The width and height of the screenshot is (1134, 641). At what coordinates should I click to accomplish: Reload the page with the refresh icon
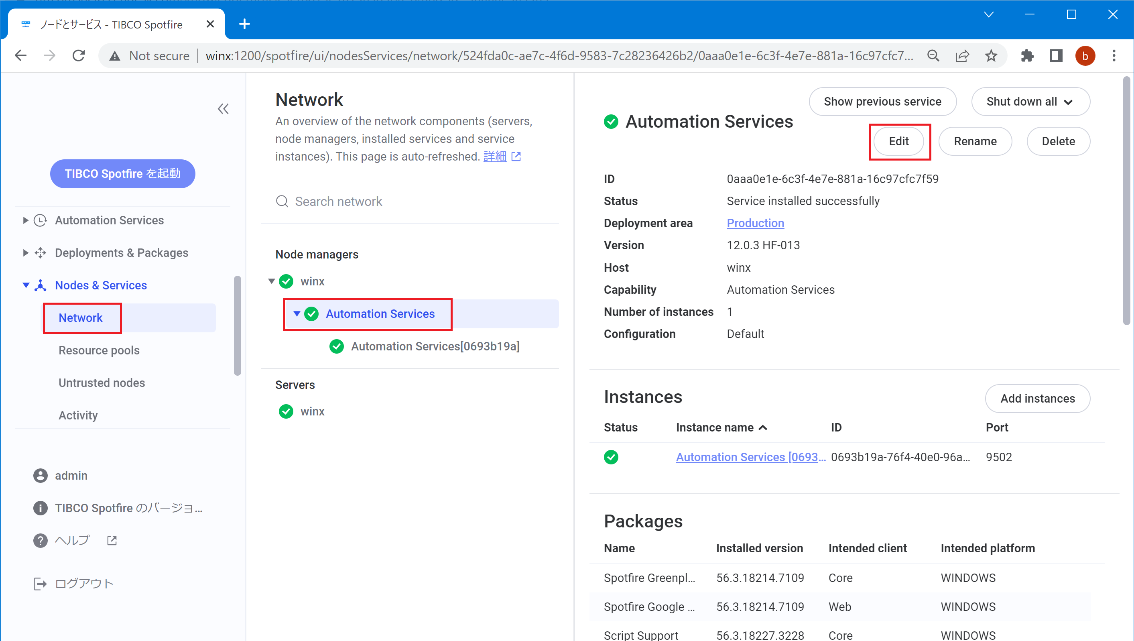79,55
